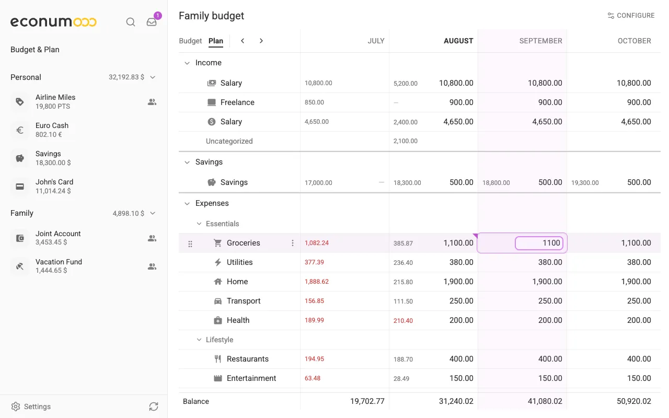Collapse the Family accounts group
Viewport: 669px width, 418px height.
(x=153, y=213)
